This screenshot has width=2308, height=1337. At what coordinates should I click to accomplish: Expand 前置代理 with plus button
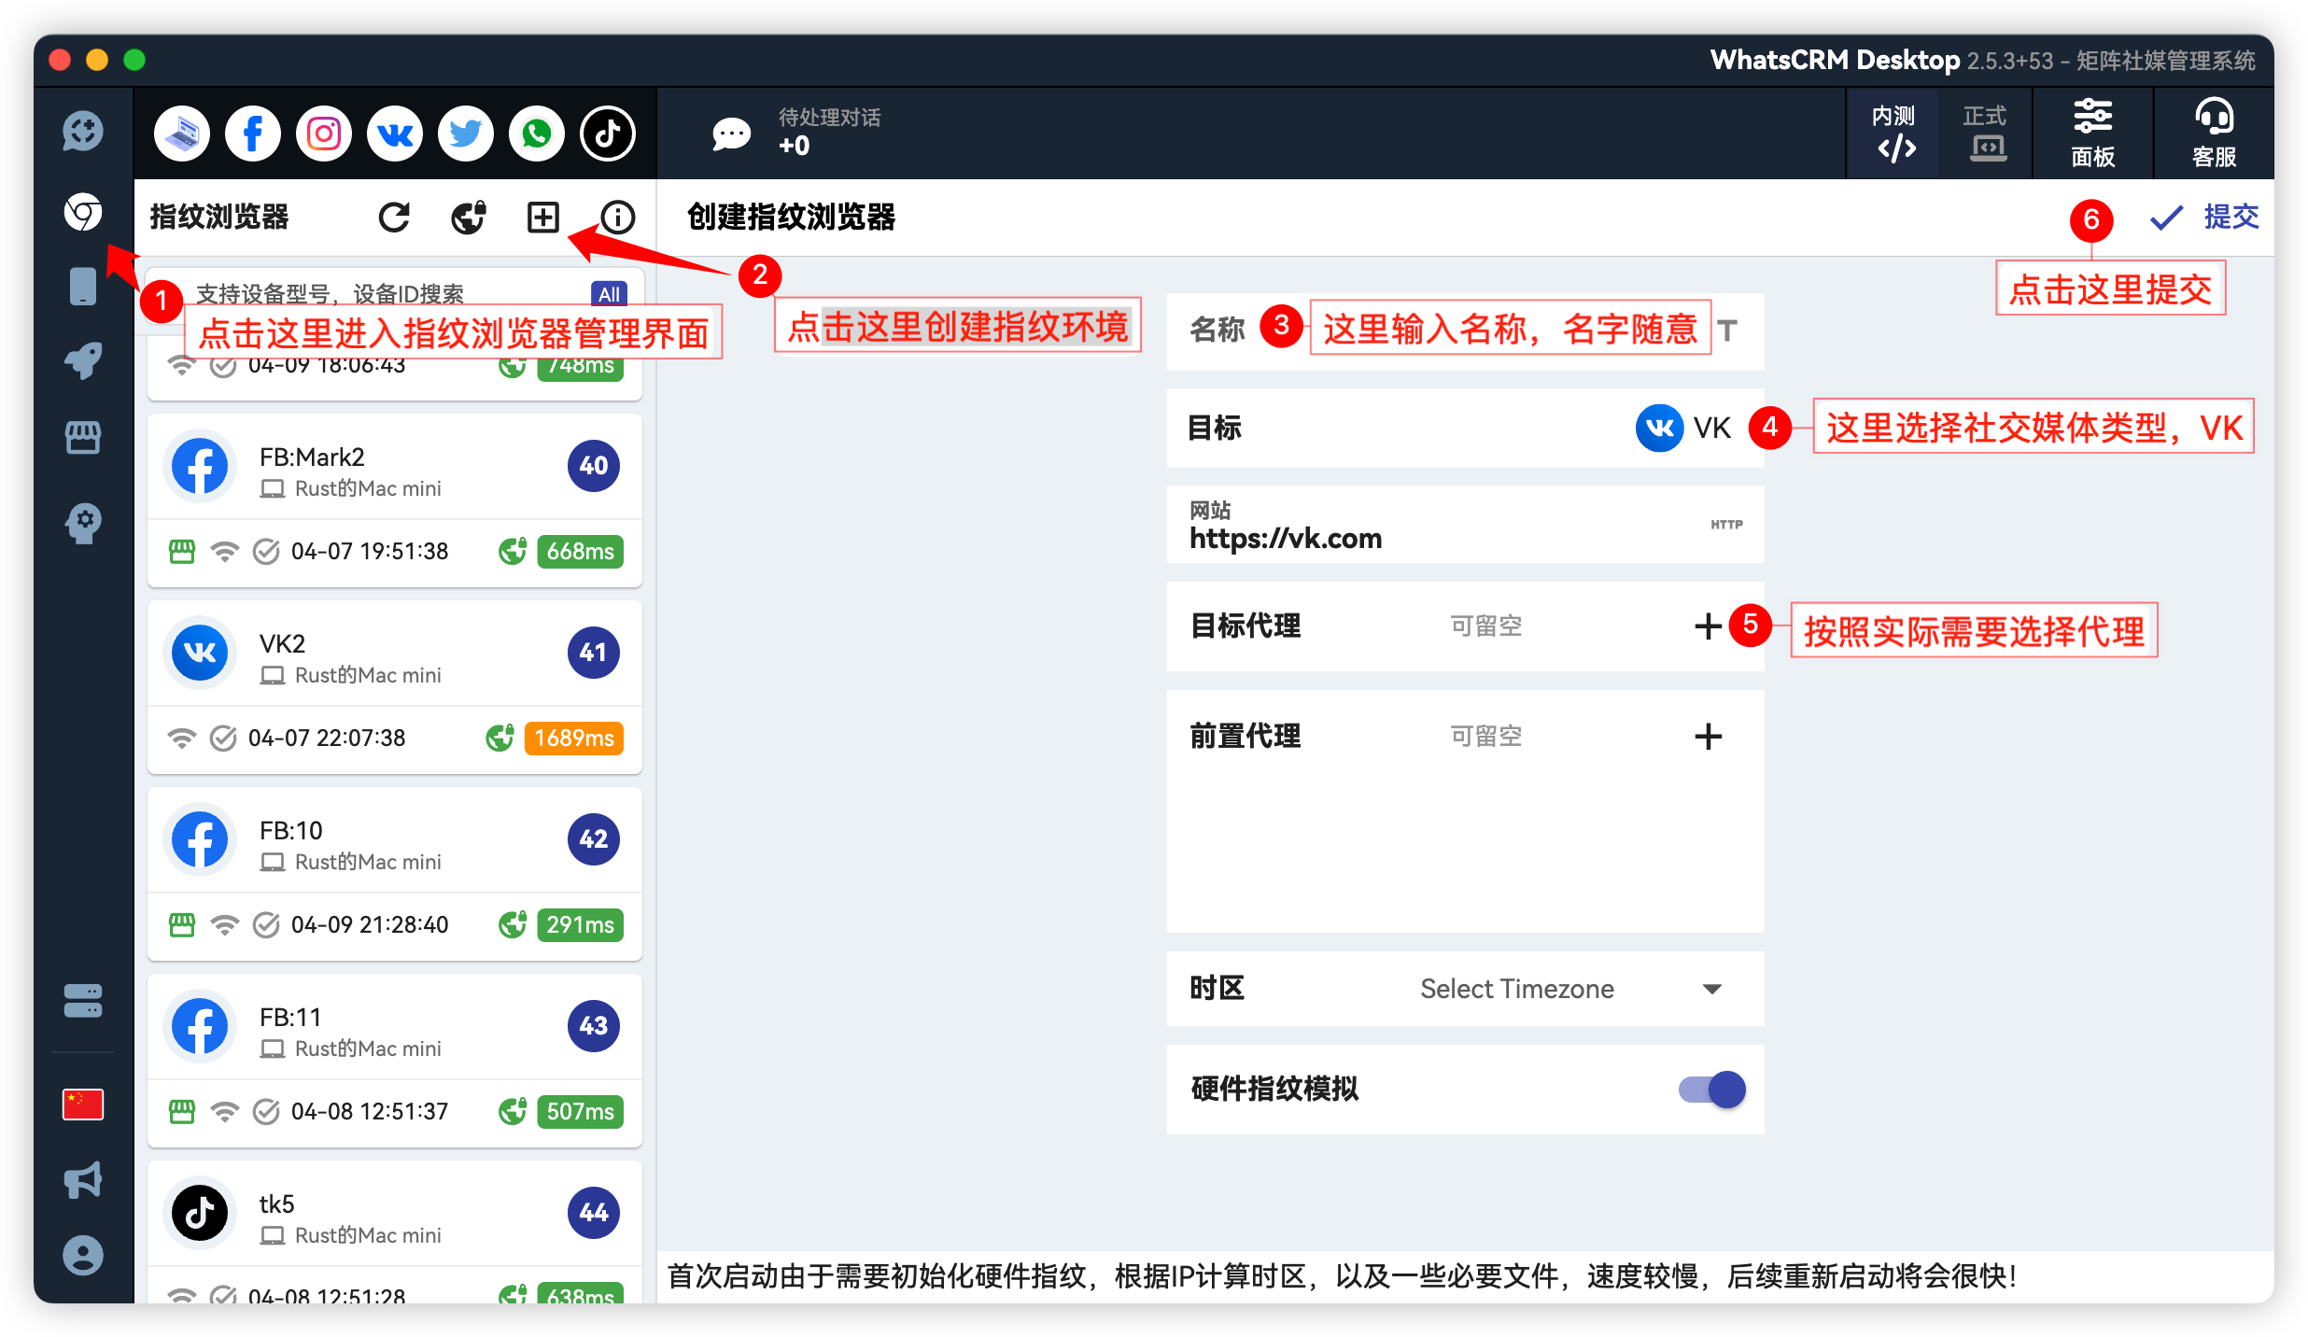click(x=1708, y=736)
